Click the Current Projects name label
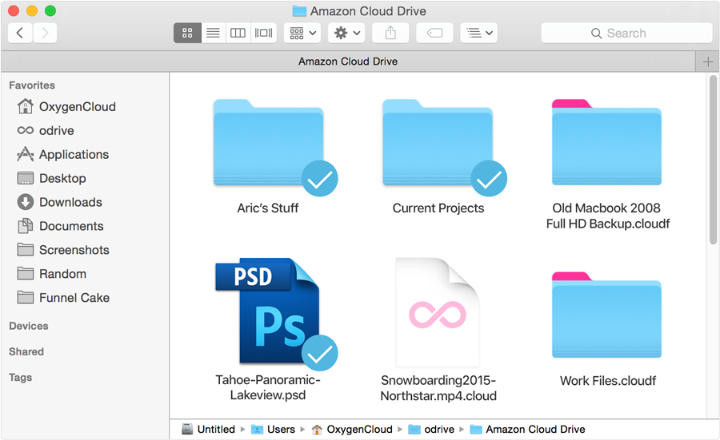The height and width of the screenshot is (440, 720). click(438, 208)
